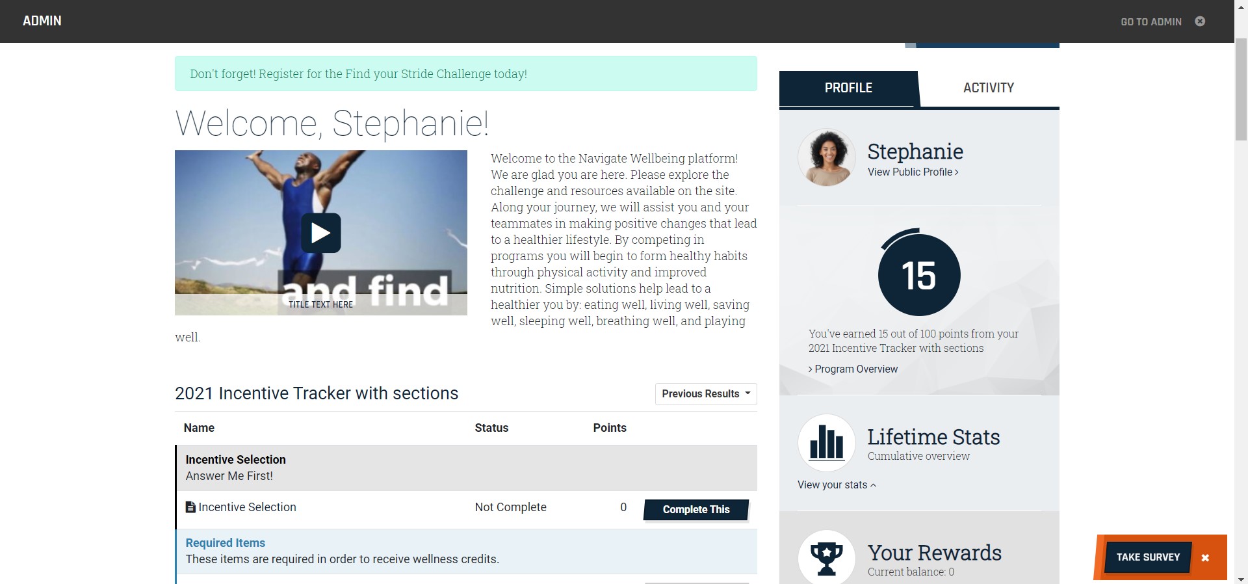This screenshot has width=1248, height=584.
Task: Click the Not Complete status cell
Action: pos(510,507)
